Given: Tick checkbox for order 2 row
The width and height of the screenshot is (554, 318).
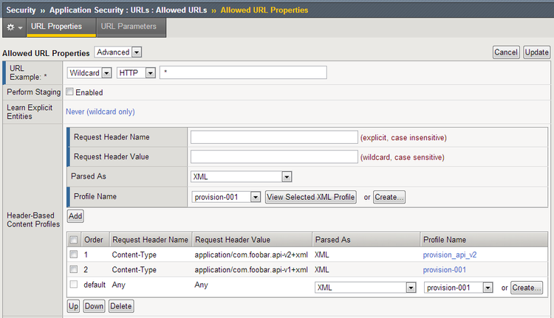Looking at the screenshot, I should coord(74,270).
